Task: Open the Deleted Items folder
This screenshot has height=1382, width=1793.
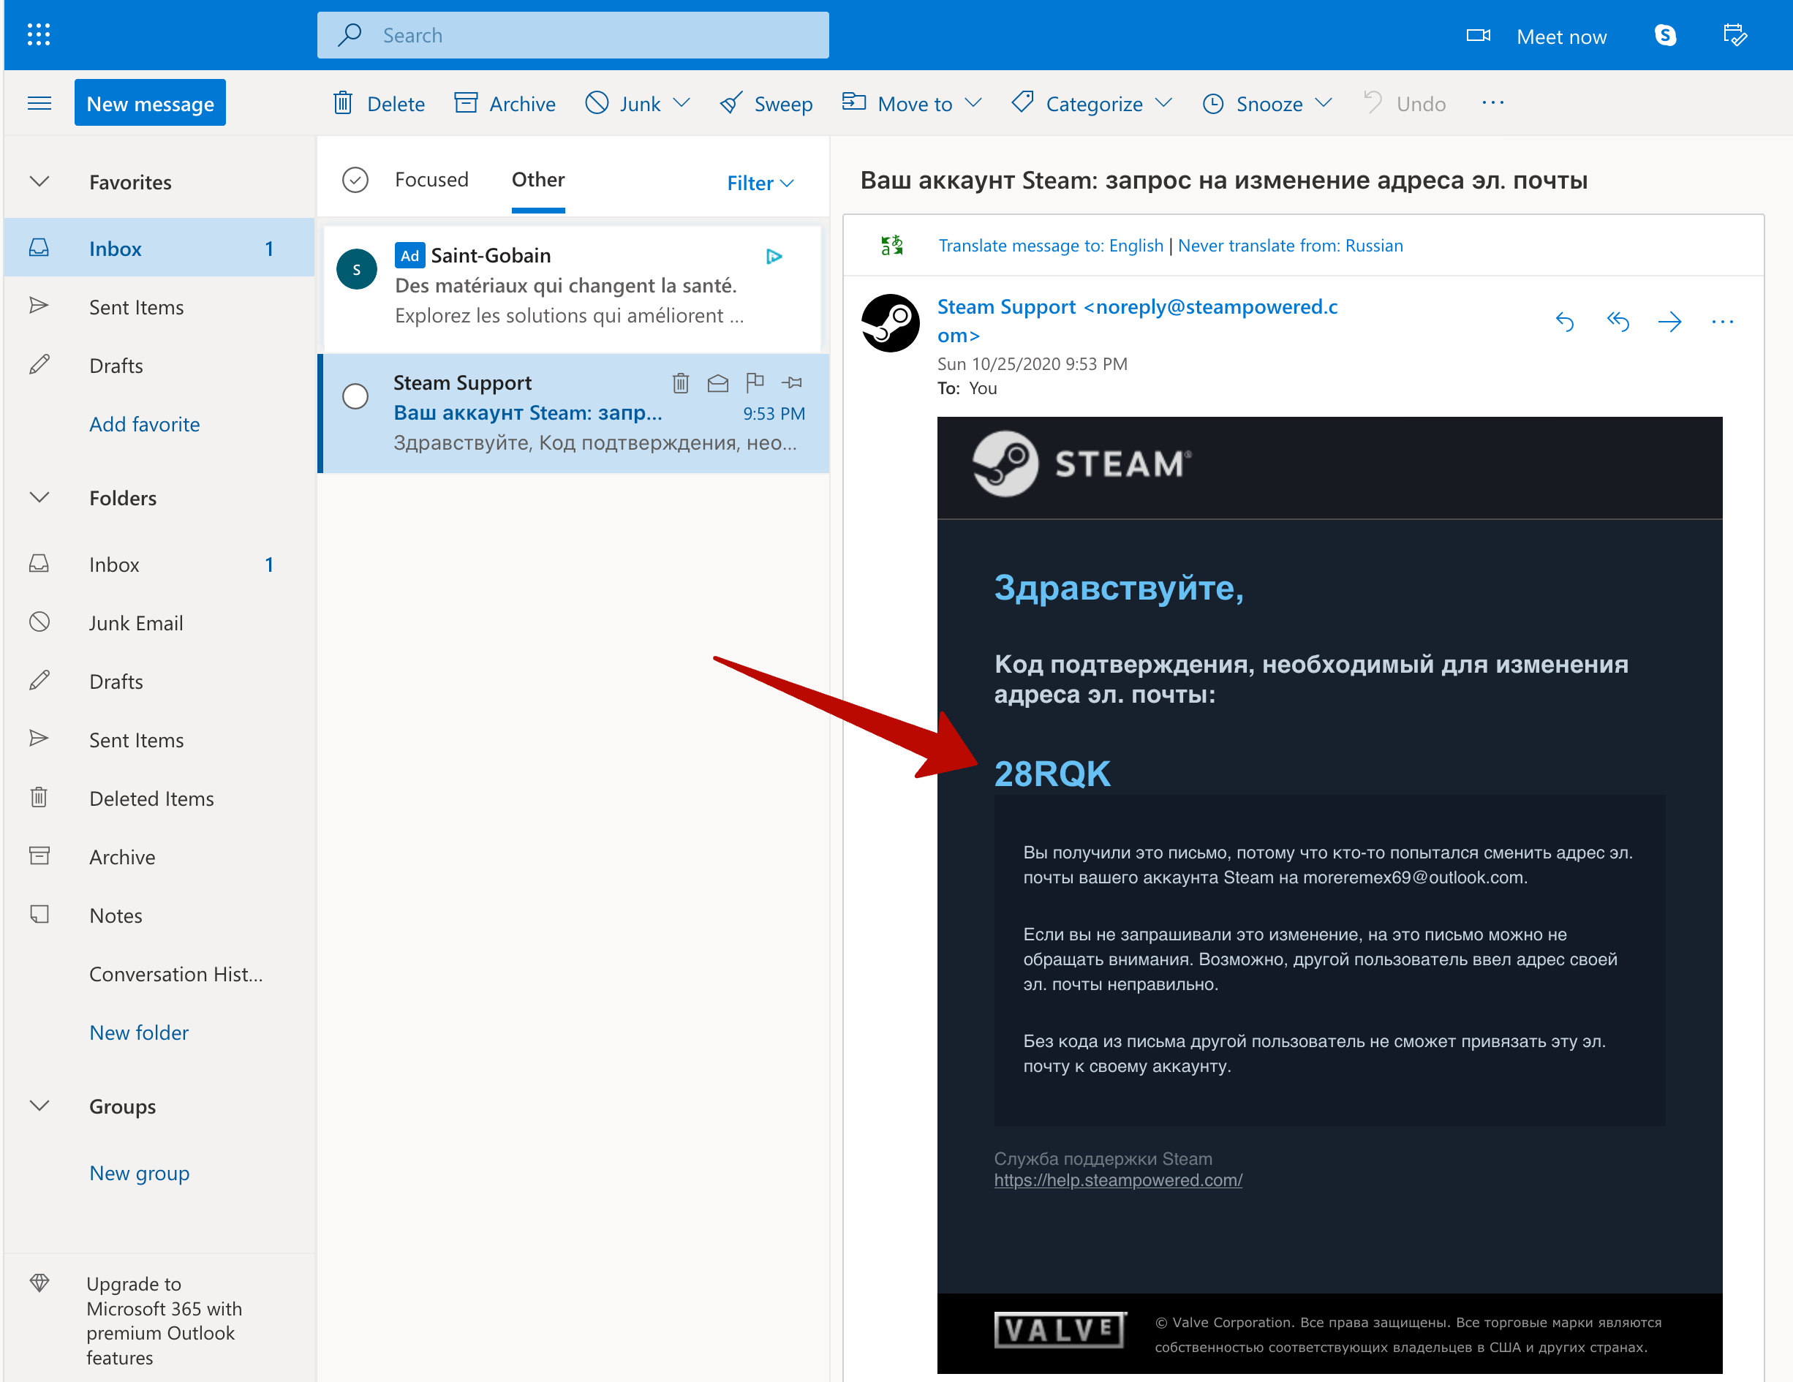Action: pyautogui.click(x=159, y=798)
